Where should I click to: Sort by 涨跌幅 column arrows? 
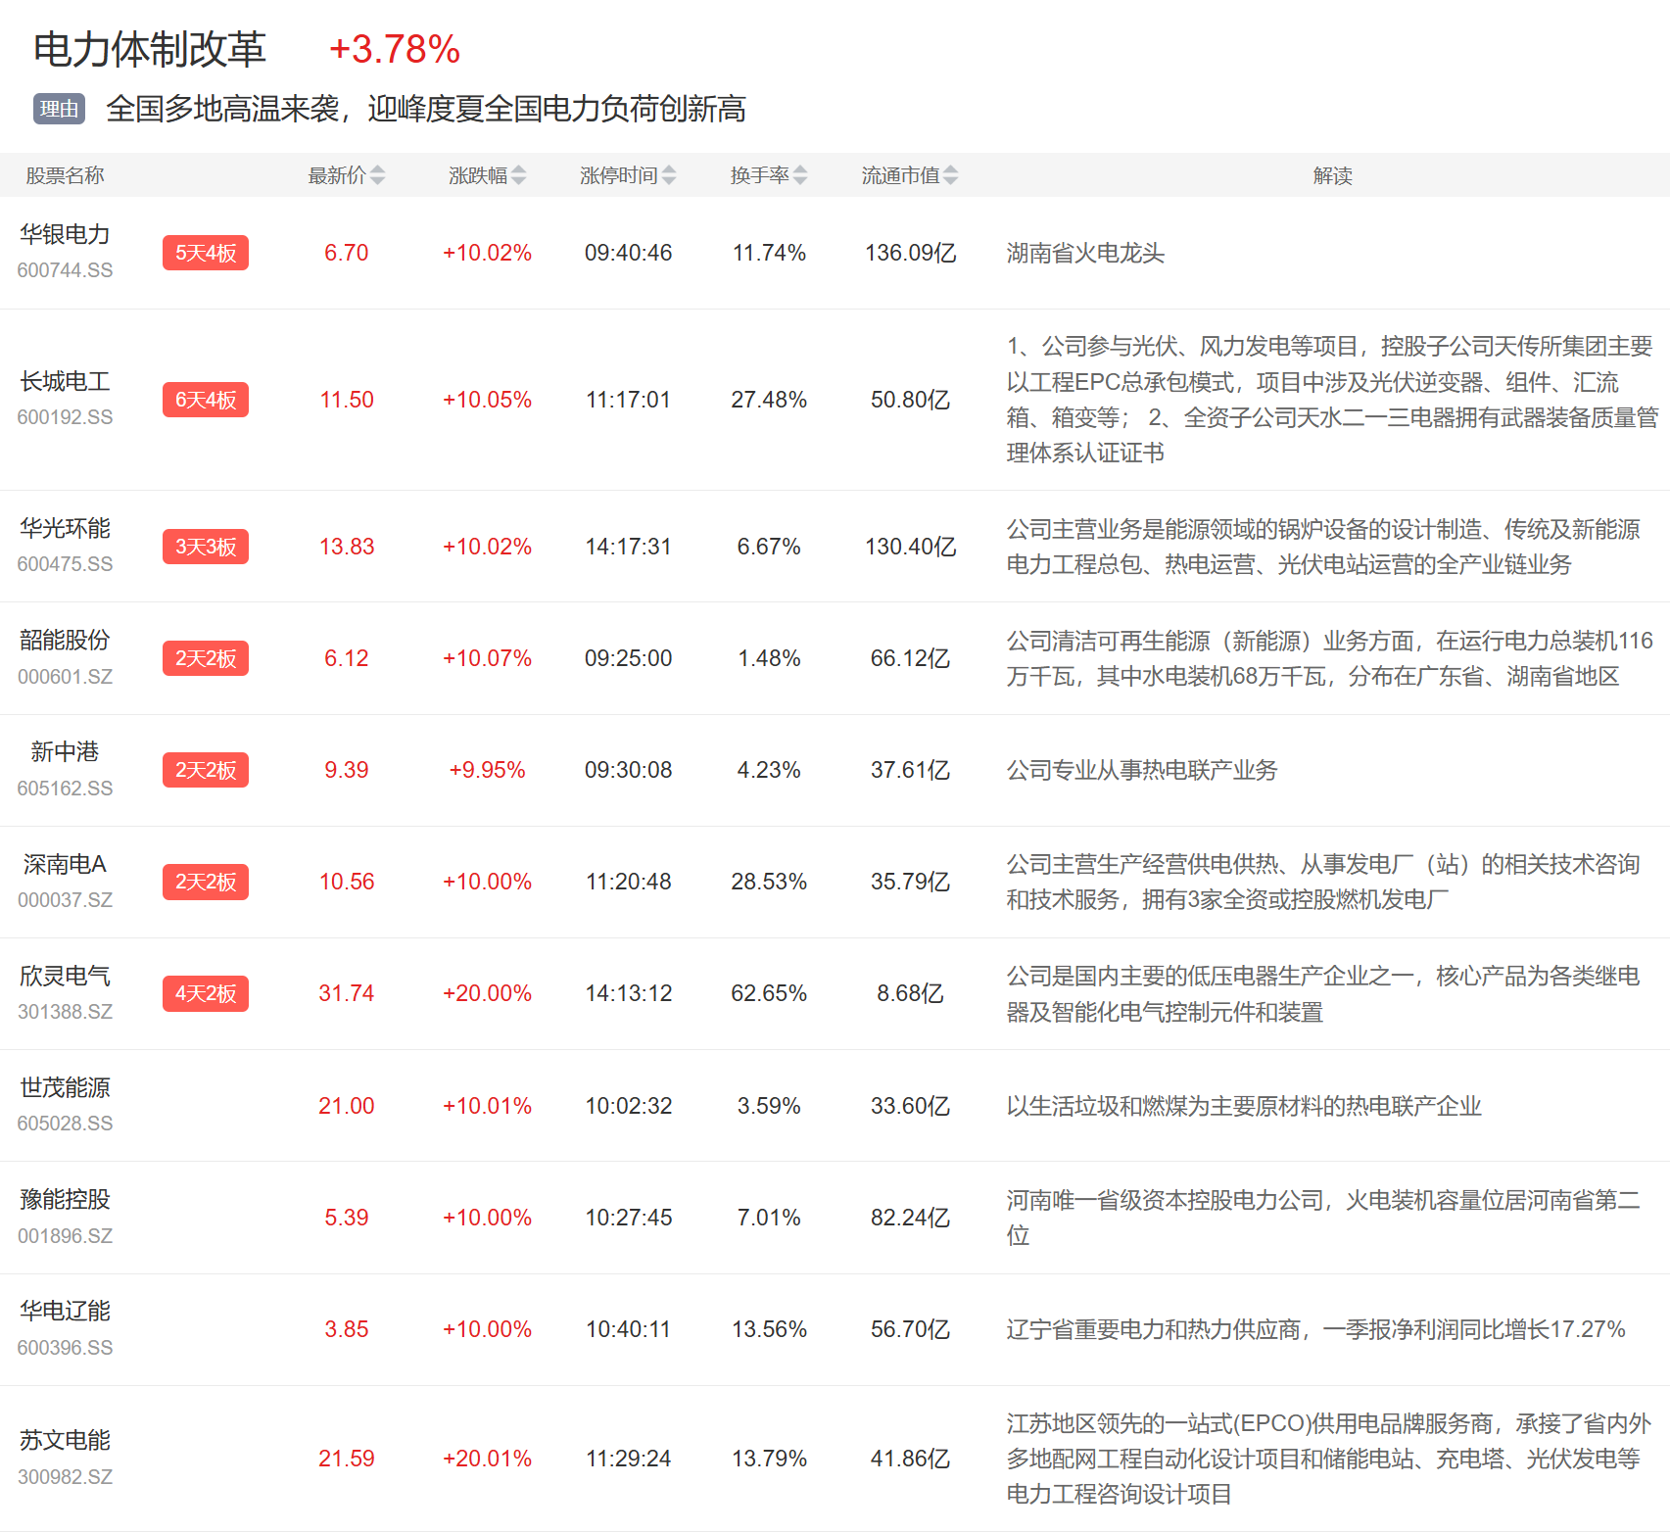(518, 175)
